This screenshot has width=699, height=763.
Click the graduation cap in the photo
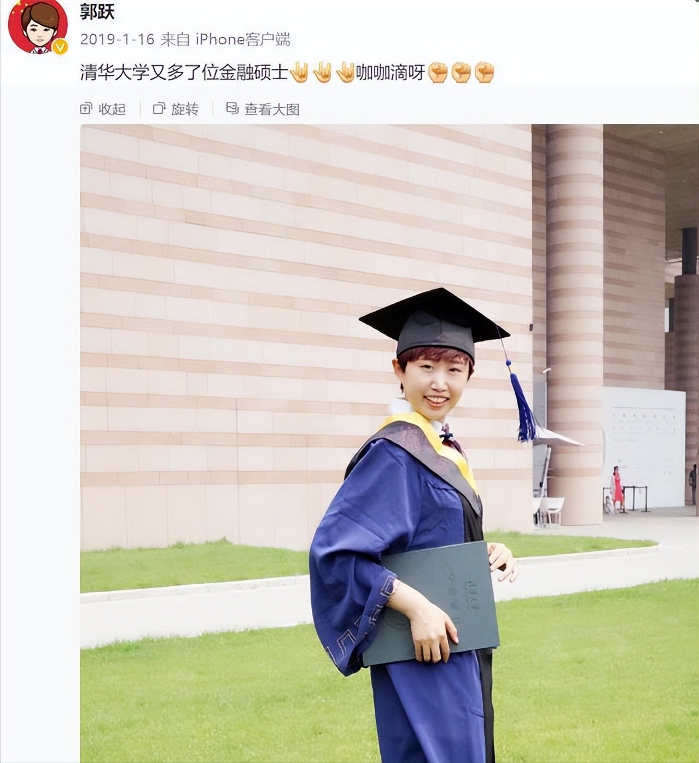point(435,322)
